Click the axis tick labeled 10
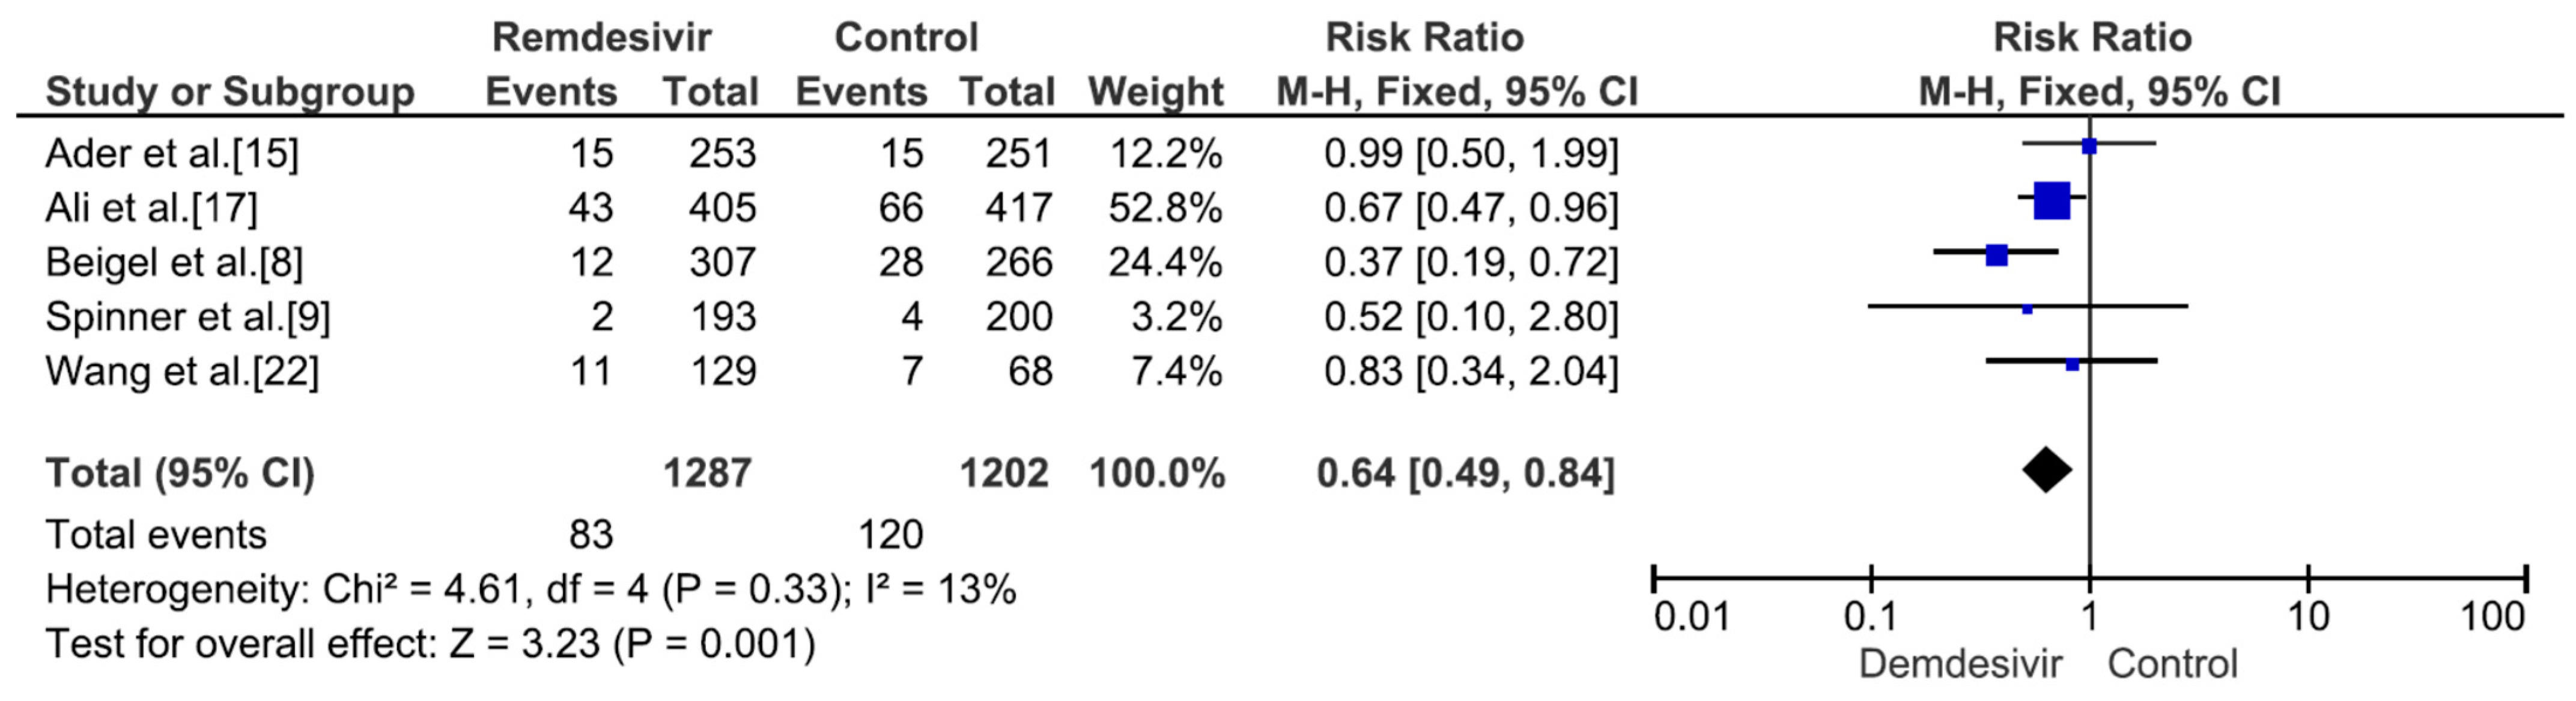 2308,617
